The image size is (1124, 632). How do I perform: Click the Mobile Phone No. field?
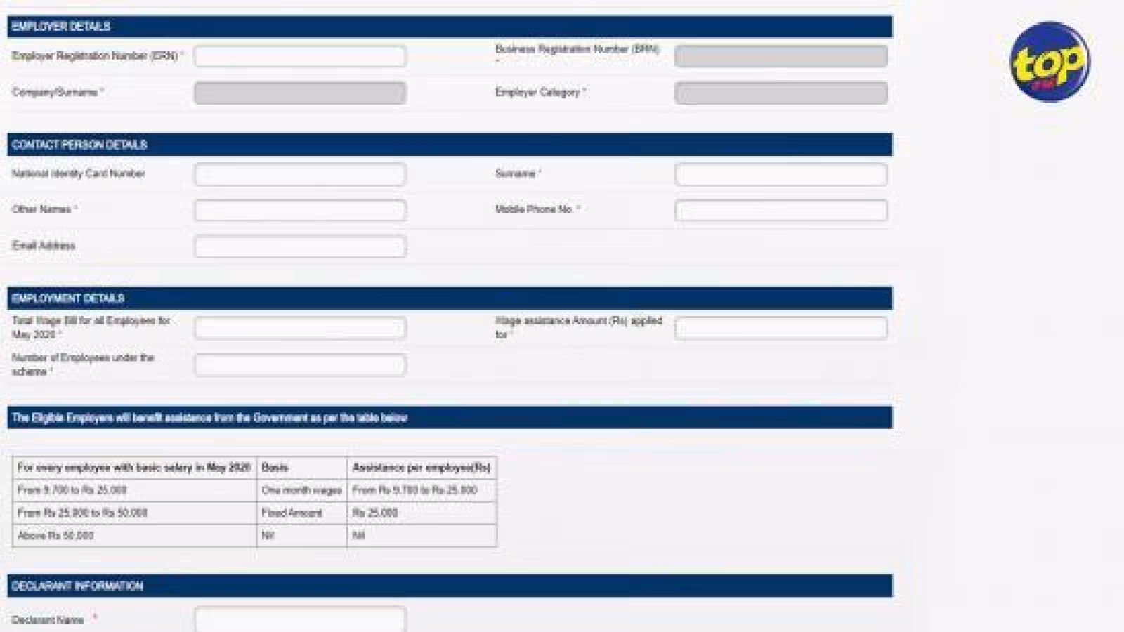point(780,210)
